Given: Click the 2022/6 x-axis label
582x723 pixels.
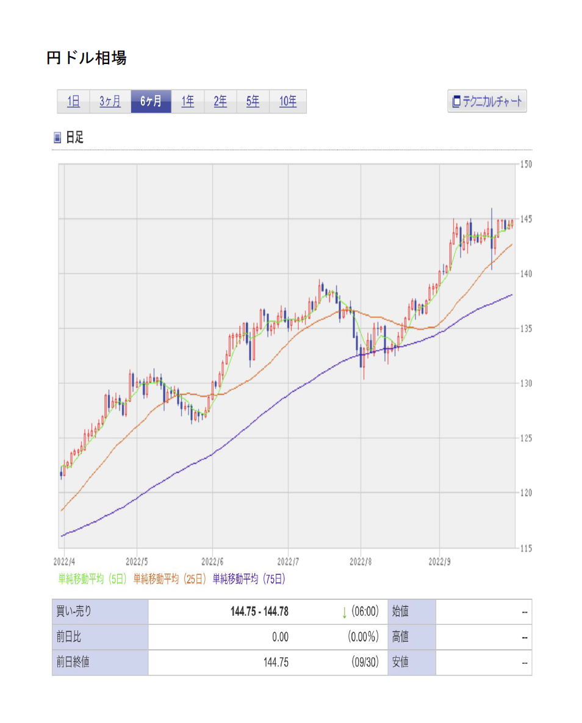Looking at the screenshot, I should 212,561.
